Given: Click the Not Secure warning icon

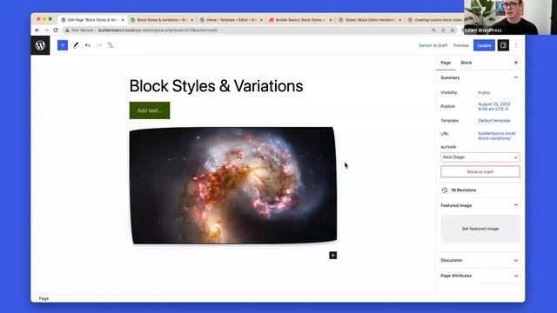Looking at the screenshot, I should [x=67, y=30].
